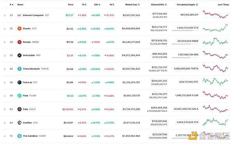Click Gala price $0.05793
The height and width of the screenshot is (144, 234).
coord(68,109)
